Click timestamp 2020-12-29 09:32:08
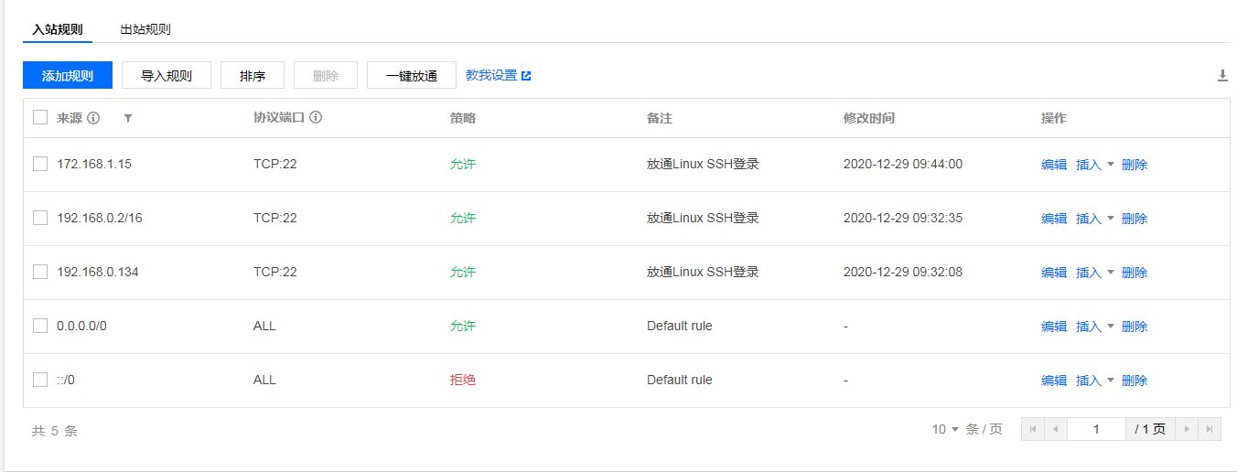The height and width of the screenshot is (472, 1237). coord(903,272)
